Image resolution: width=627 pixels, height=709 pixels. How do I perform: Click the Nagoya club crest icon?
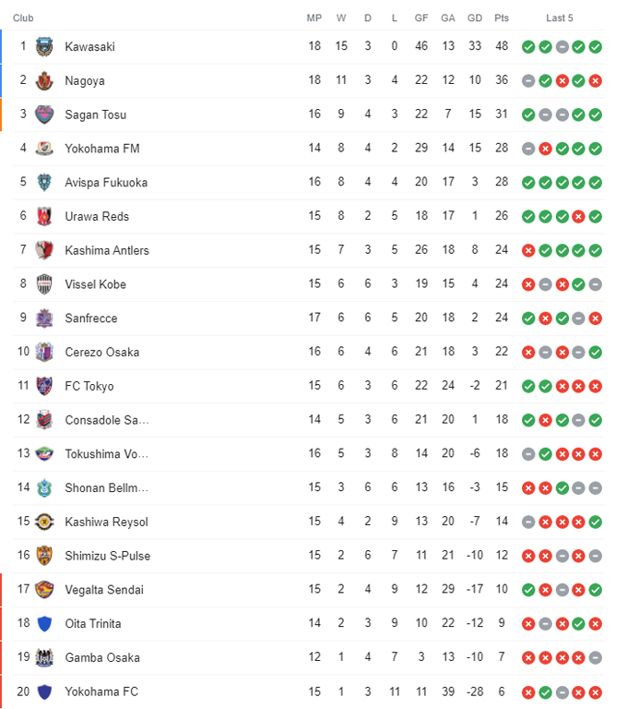[44, 81]
